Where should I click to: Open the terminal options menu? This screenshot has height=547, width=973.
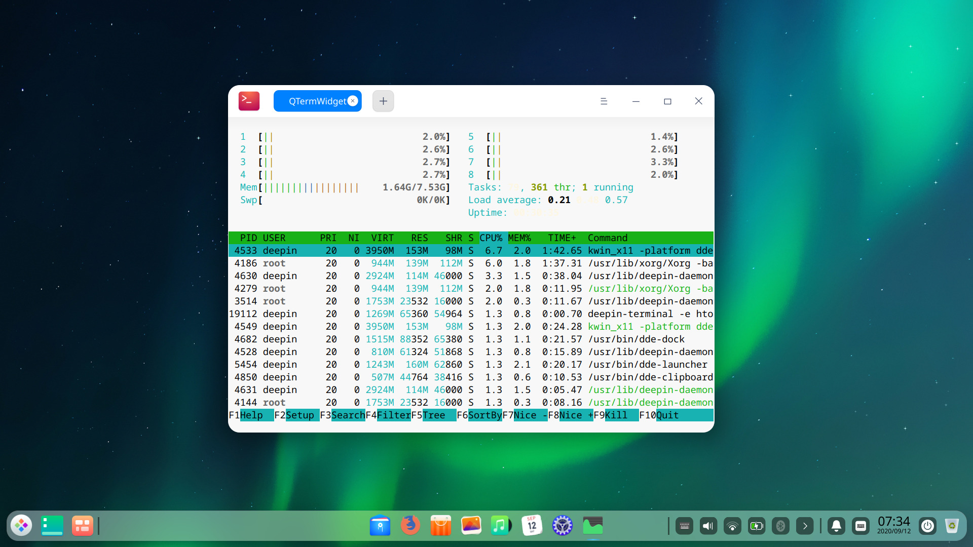point(604,101)
